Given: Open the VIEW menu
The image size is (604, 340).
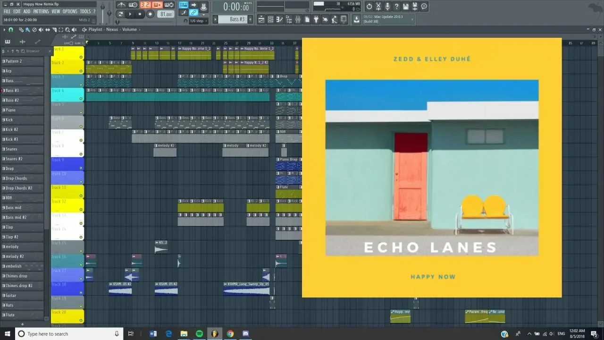Looking at the screenshot, I should pos(56,11).
